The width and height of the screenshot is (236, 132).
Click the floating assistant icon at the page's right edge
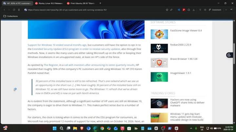pyautogui.click(x=229, y=55)
